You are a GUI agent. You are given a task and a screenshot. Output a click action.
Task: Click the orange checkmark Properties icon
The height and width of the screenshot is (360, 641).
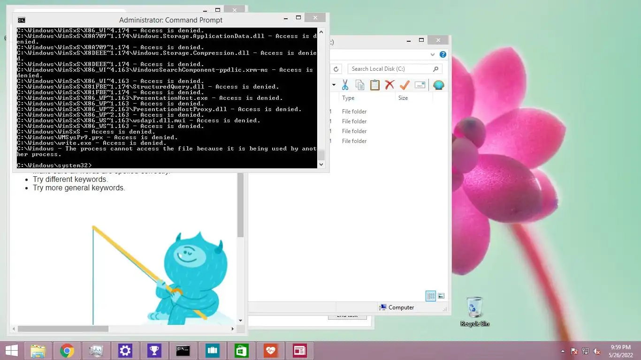pos(404,85)
